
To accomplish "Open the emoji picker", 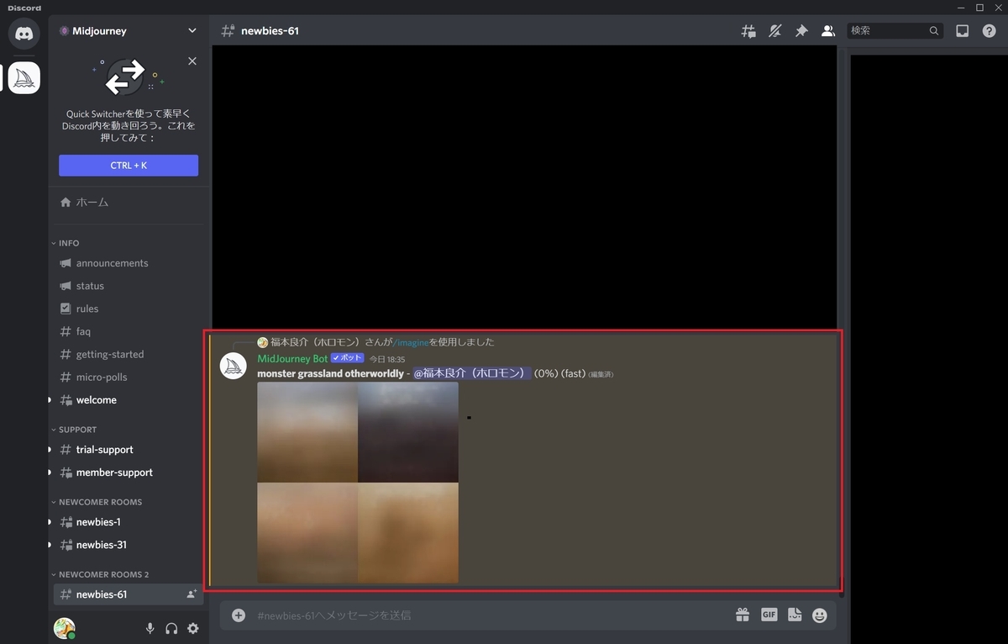I will pos(820,615).
